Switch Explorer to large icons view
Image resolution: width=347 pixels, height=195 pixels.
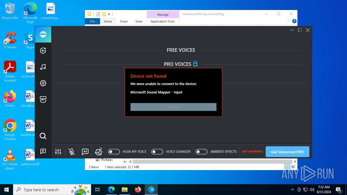(x=293, y=167)
